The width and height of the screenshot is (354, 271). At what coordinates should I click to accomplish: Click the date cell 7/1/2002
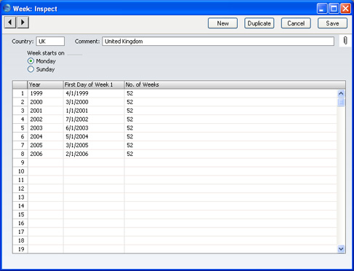click(94, 119)
